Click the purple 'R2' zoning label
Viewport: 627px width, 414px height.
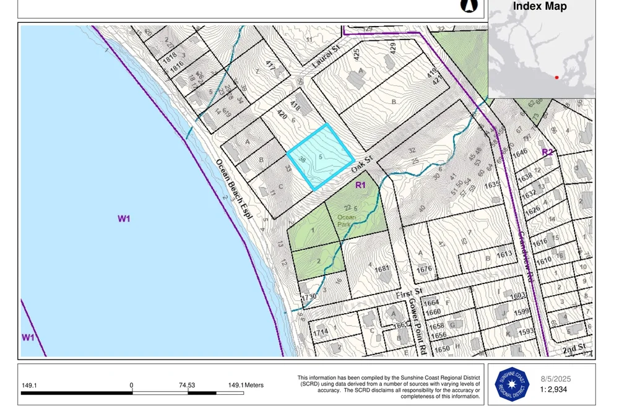[547, 152]
